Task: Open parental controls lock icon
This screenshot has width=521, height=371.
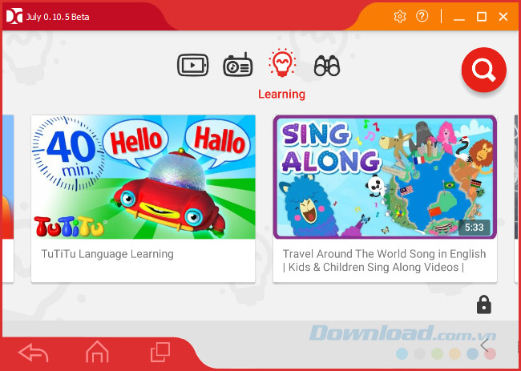Action: 484,305
